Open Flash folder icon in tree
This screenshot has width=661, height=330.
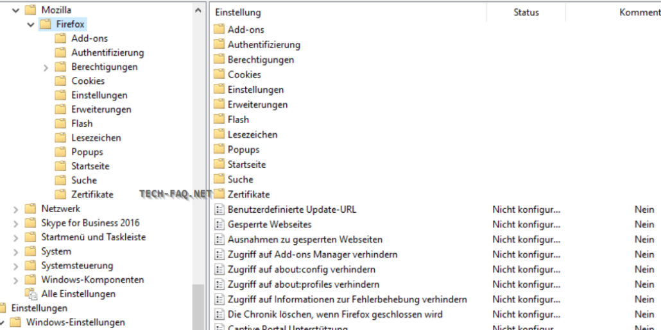tap(61, 123)
